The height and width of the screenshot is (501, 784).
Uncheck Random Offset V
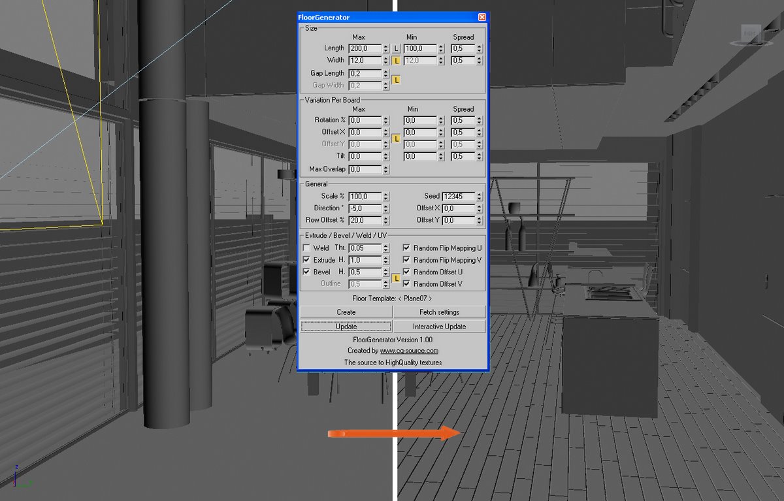click(406, 283)
